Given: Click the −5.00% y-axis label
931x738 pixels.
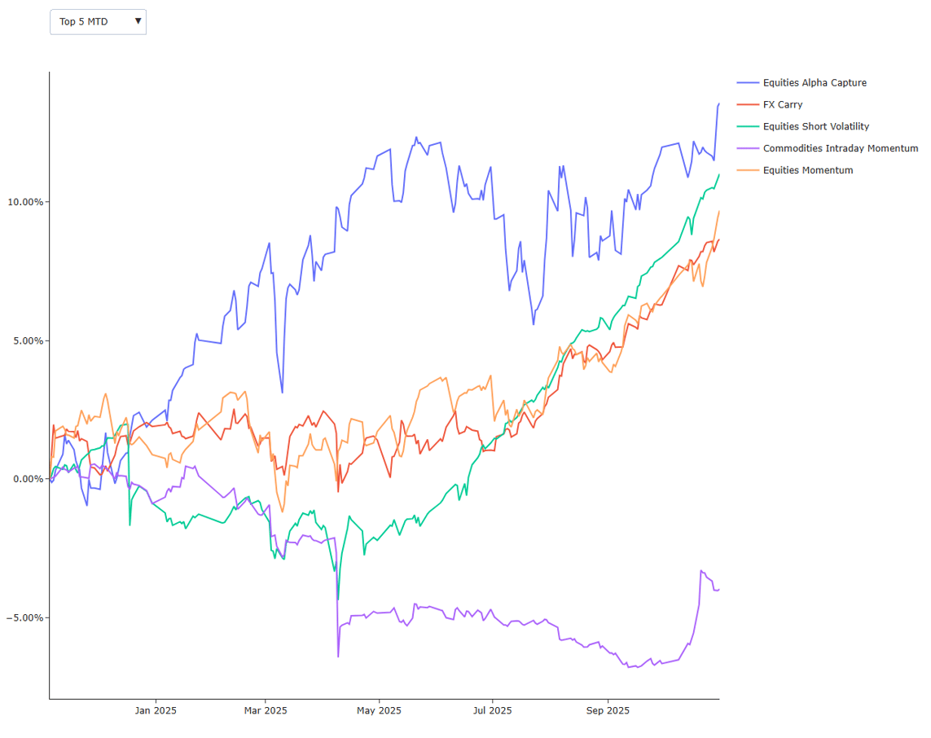Looking at the screenshot, I should click(25, 617).
